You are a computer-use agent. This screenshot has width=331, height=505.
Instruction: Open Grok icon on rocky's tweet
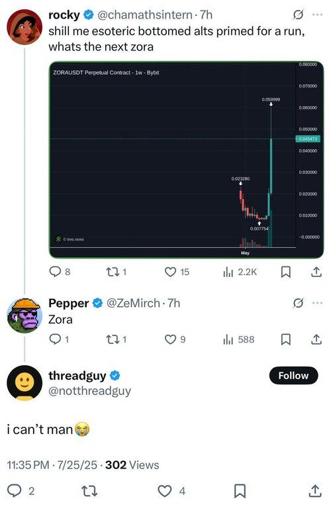click(x=298, y=15)
